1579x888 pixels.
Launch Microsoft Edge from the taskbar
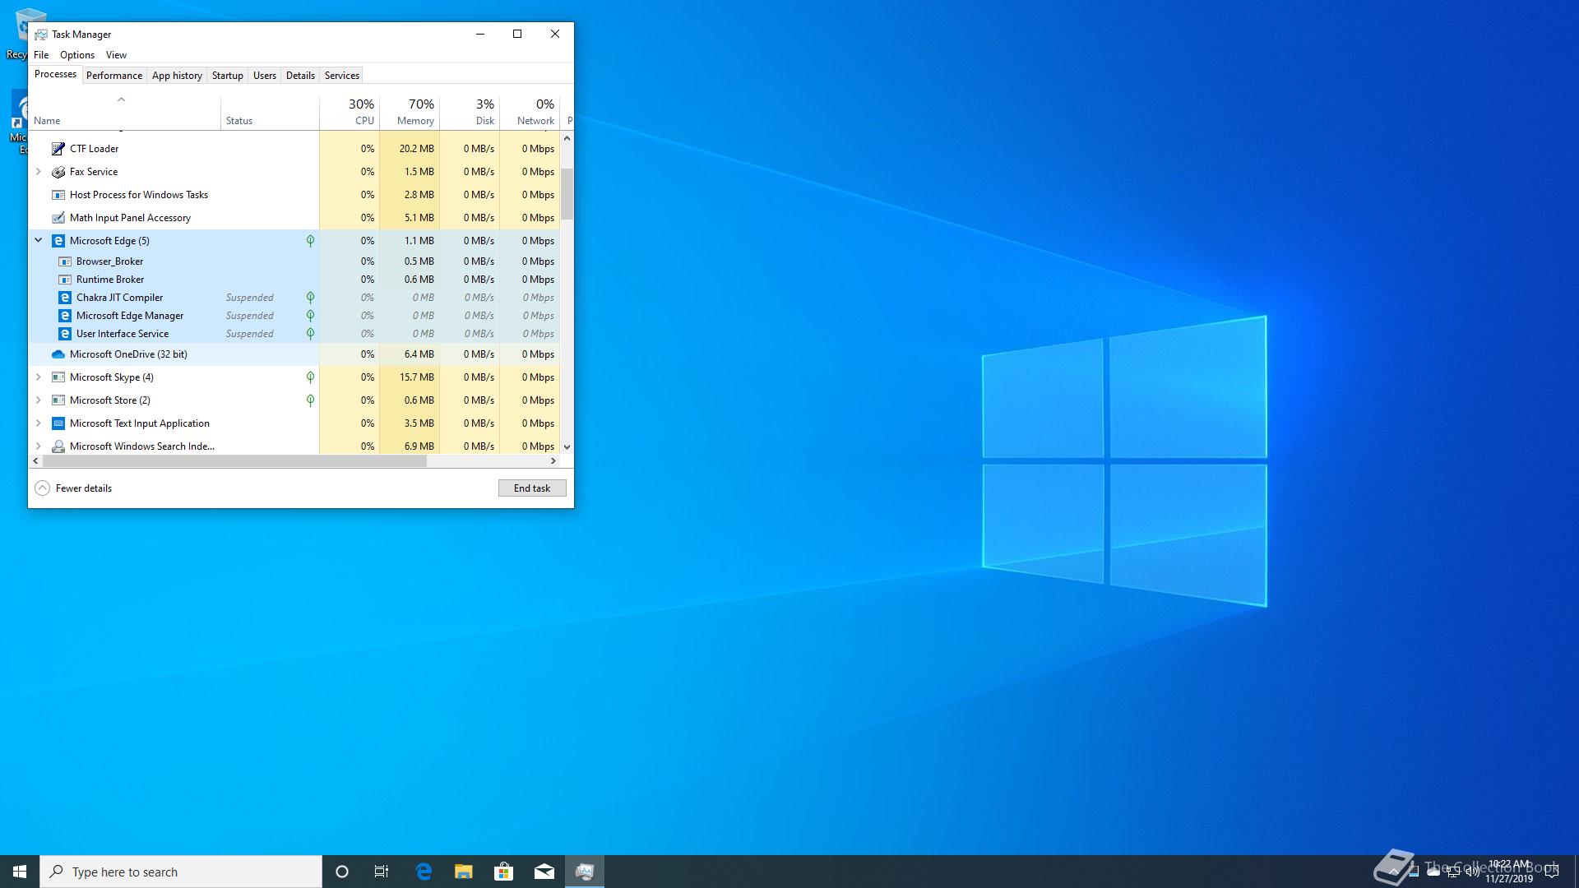pyautogui.click(x=424, y=872)
